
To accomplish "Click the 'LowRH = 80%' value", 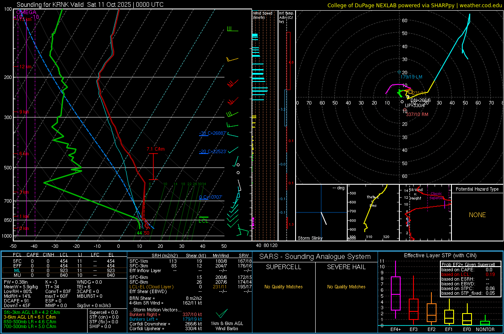I will [18, 292].
